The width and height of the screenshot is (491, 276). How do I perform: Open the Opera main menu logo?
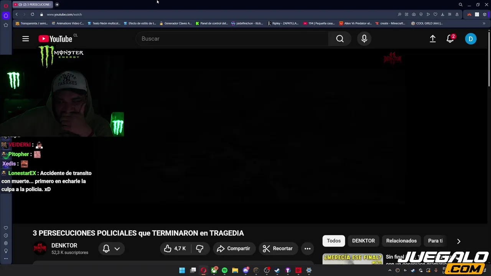click(5, 5)
